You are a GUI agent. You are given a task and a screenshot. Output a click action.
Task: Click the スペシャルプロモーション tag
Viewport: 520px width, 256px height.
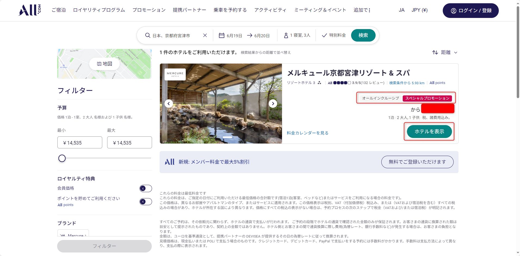click(427, 98)
